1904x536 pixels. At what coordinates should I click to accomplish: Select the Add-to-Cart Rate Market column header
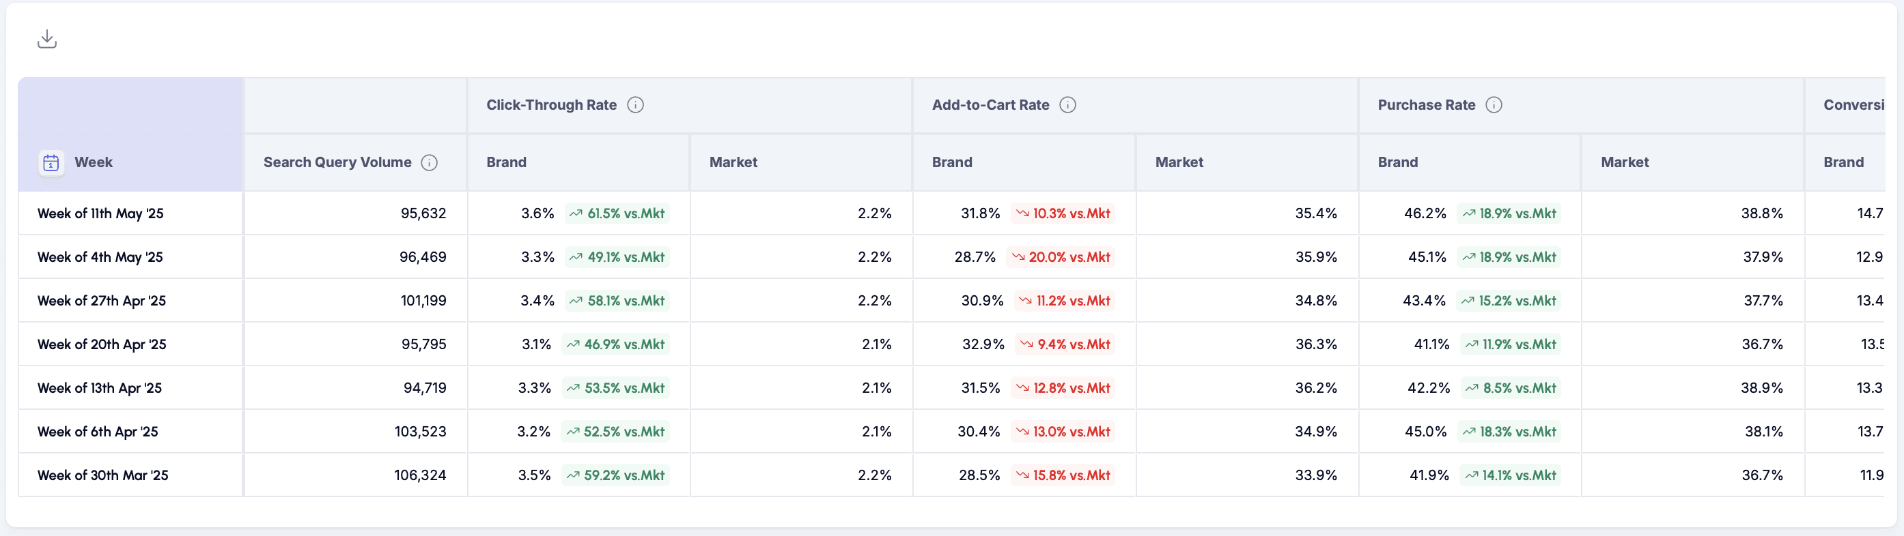coord(1179,162)
